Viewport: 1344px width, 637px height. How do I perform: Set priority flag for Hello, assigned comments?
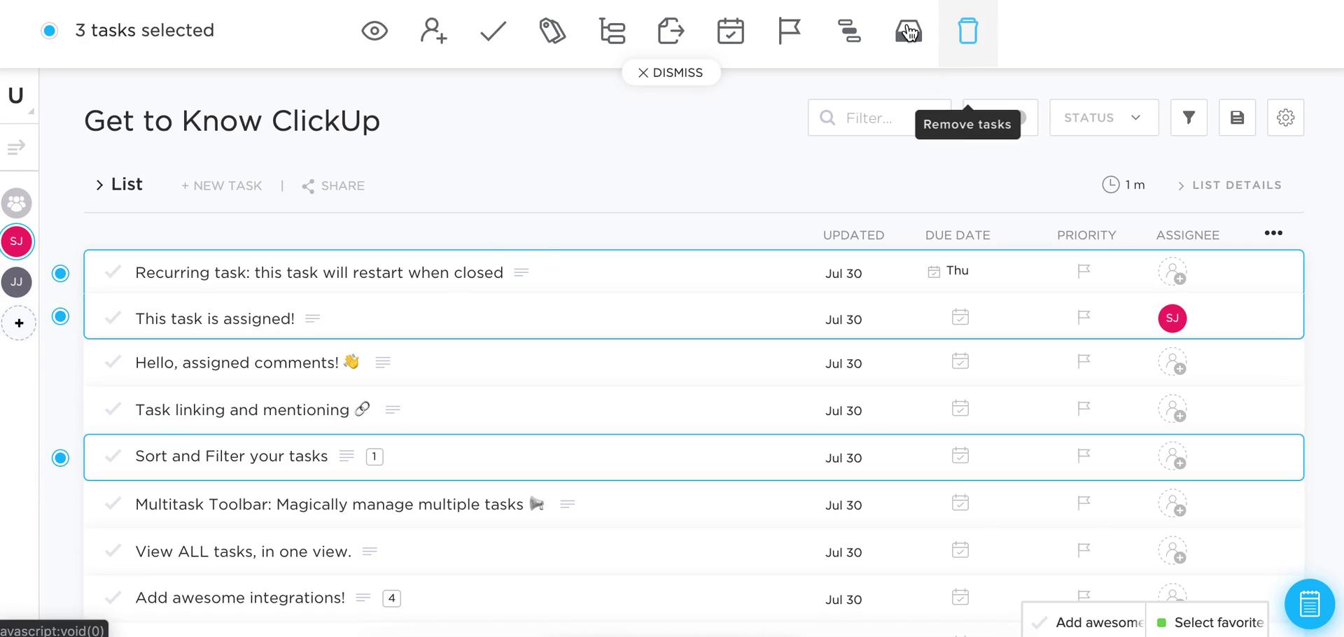[x=1084, y=361]
